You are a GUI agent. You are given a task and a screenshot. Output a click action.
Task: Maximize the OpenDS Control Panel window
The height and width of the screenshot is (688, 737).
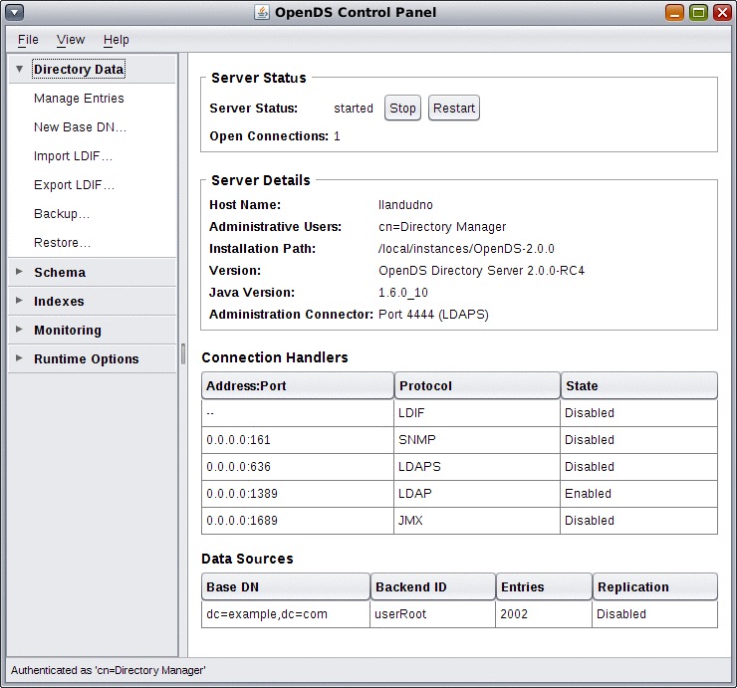(698, 12)
